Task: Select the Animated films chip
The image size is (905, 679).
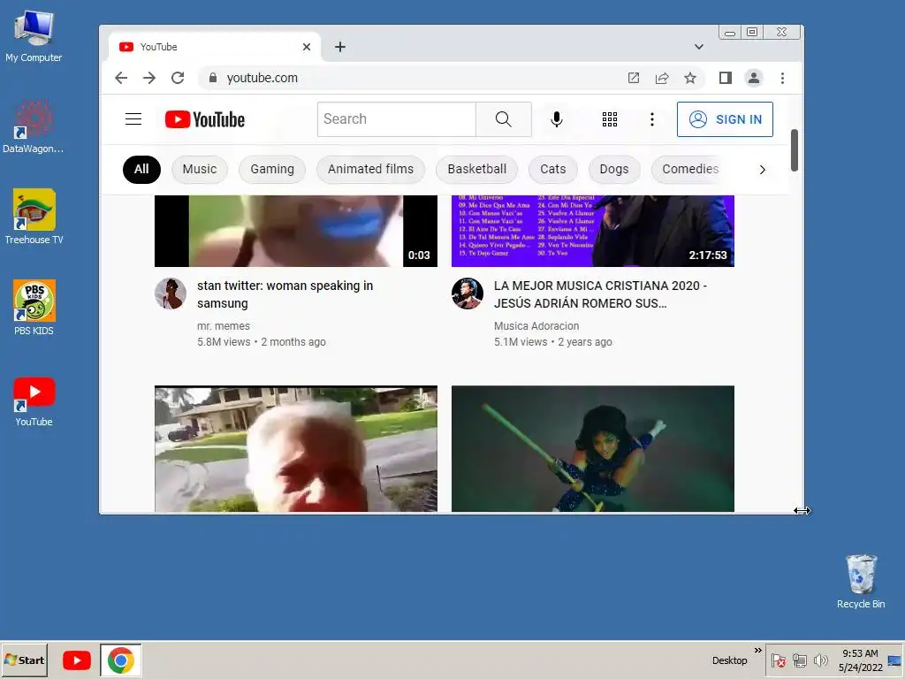Action: (370, 169)
